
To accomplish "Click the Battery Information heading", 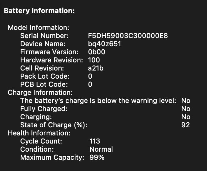I will point(39,11).
